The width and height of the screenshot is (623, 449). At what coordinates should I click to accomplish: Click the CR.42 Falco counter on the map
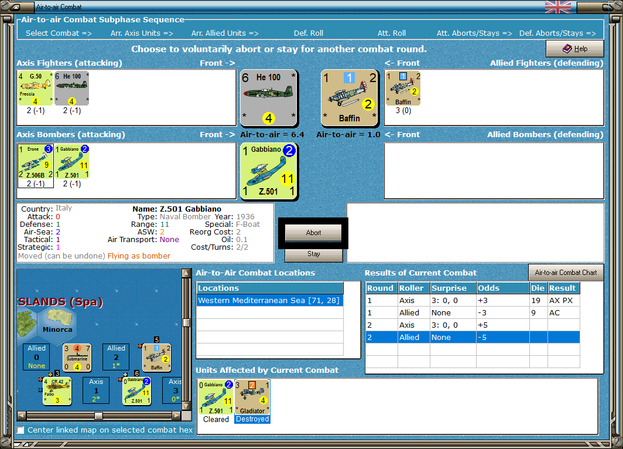click(57, 392)
